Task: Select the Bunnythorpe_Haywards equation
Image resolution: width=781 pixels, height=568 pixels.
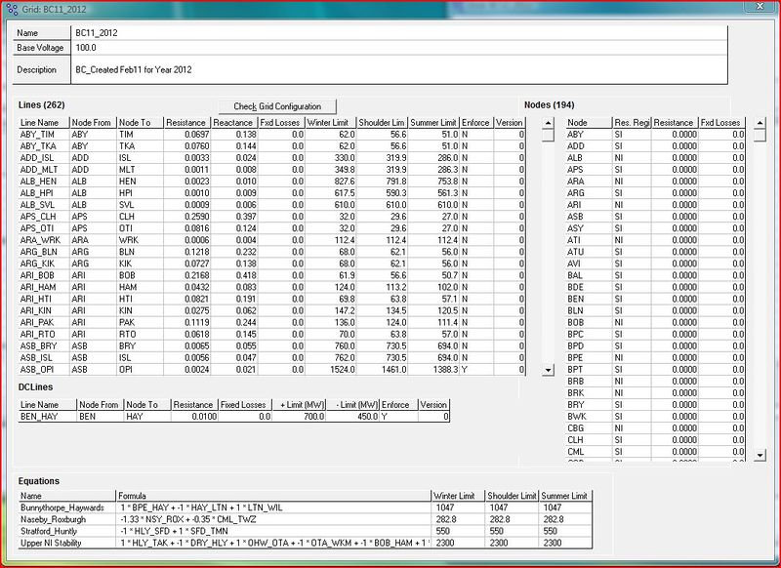Action: coord(67,507)
